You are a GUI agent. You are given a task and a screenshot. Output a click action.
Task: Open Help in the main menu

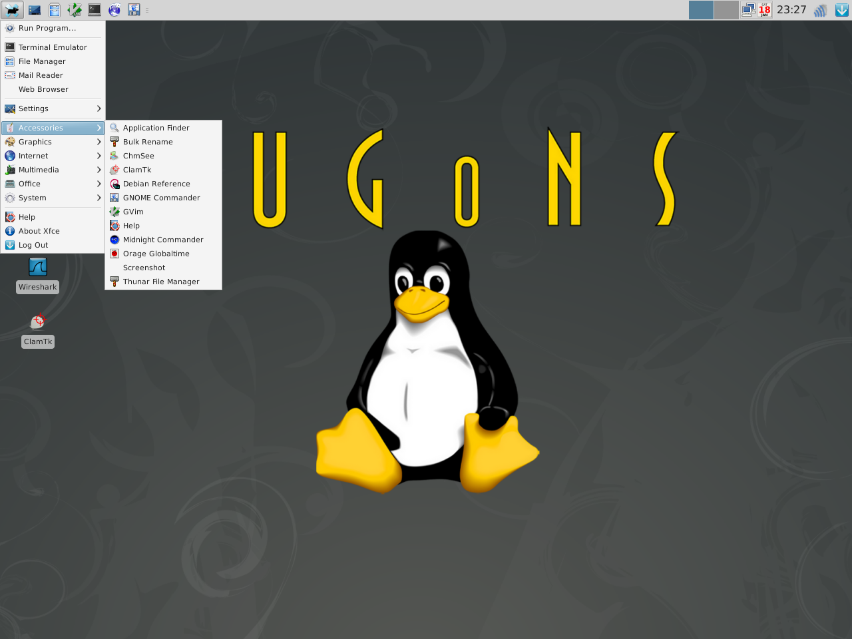[x=53, y=217]
